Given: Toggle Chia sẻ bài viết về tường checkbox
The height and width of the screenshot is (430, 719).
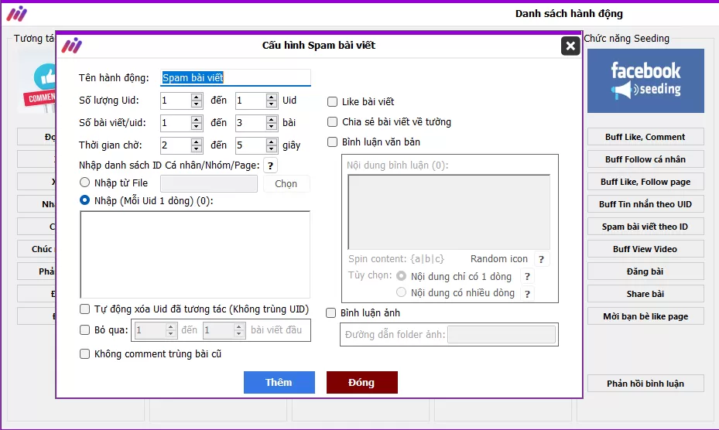Looking at the screenshot, I should coord(333,122).
